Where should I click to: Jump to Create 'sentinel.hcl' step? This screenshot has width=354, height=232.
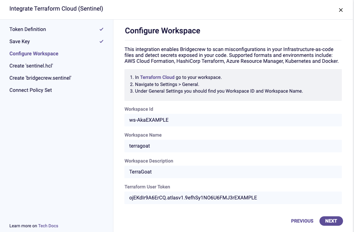[x=31, y=66]
